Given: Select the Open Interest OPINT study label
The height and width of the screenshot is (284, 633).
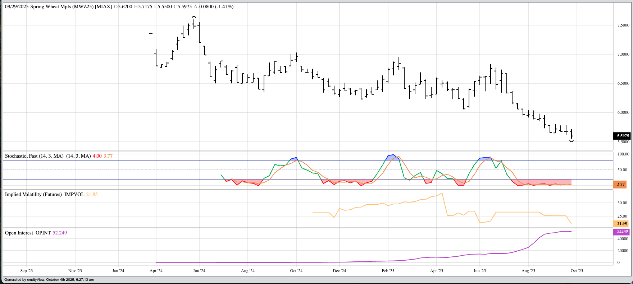Looking at the screenshot, I should coord(28,233).
